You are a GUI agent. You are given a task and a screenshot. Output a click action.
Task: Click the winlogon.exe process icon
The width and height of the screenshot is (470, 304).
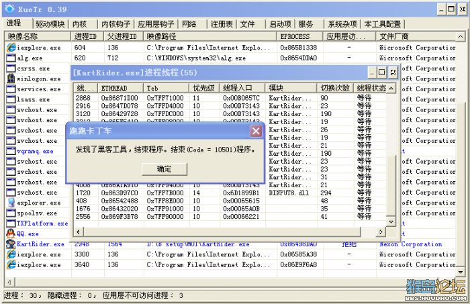coord(11,79)
